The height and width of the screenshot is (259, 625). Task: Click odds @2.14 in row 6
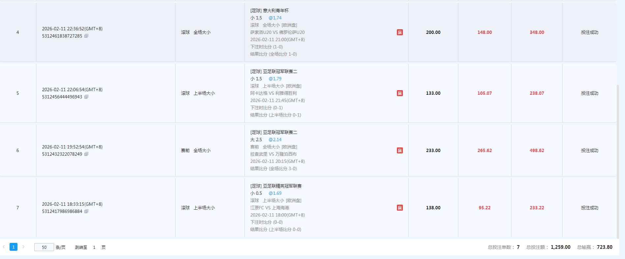275,140
